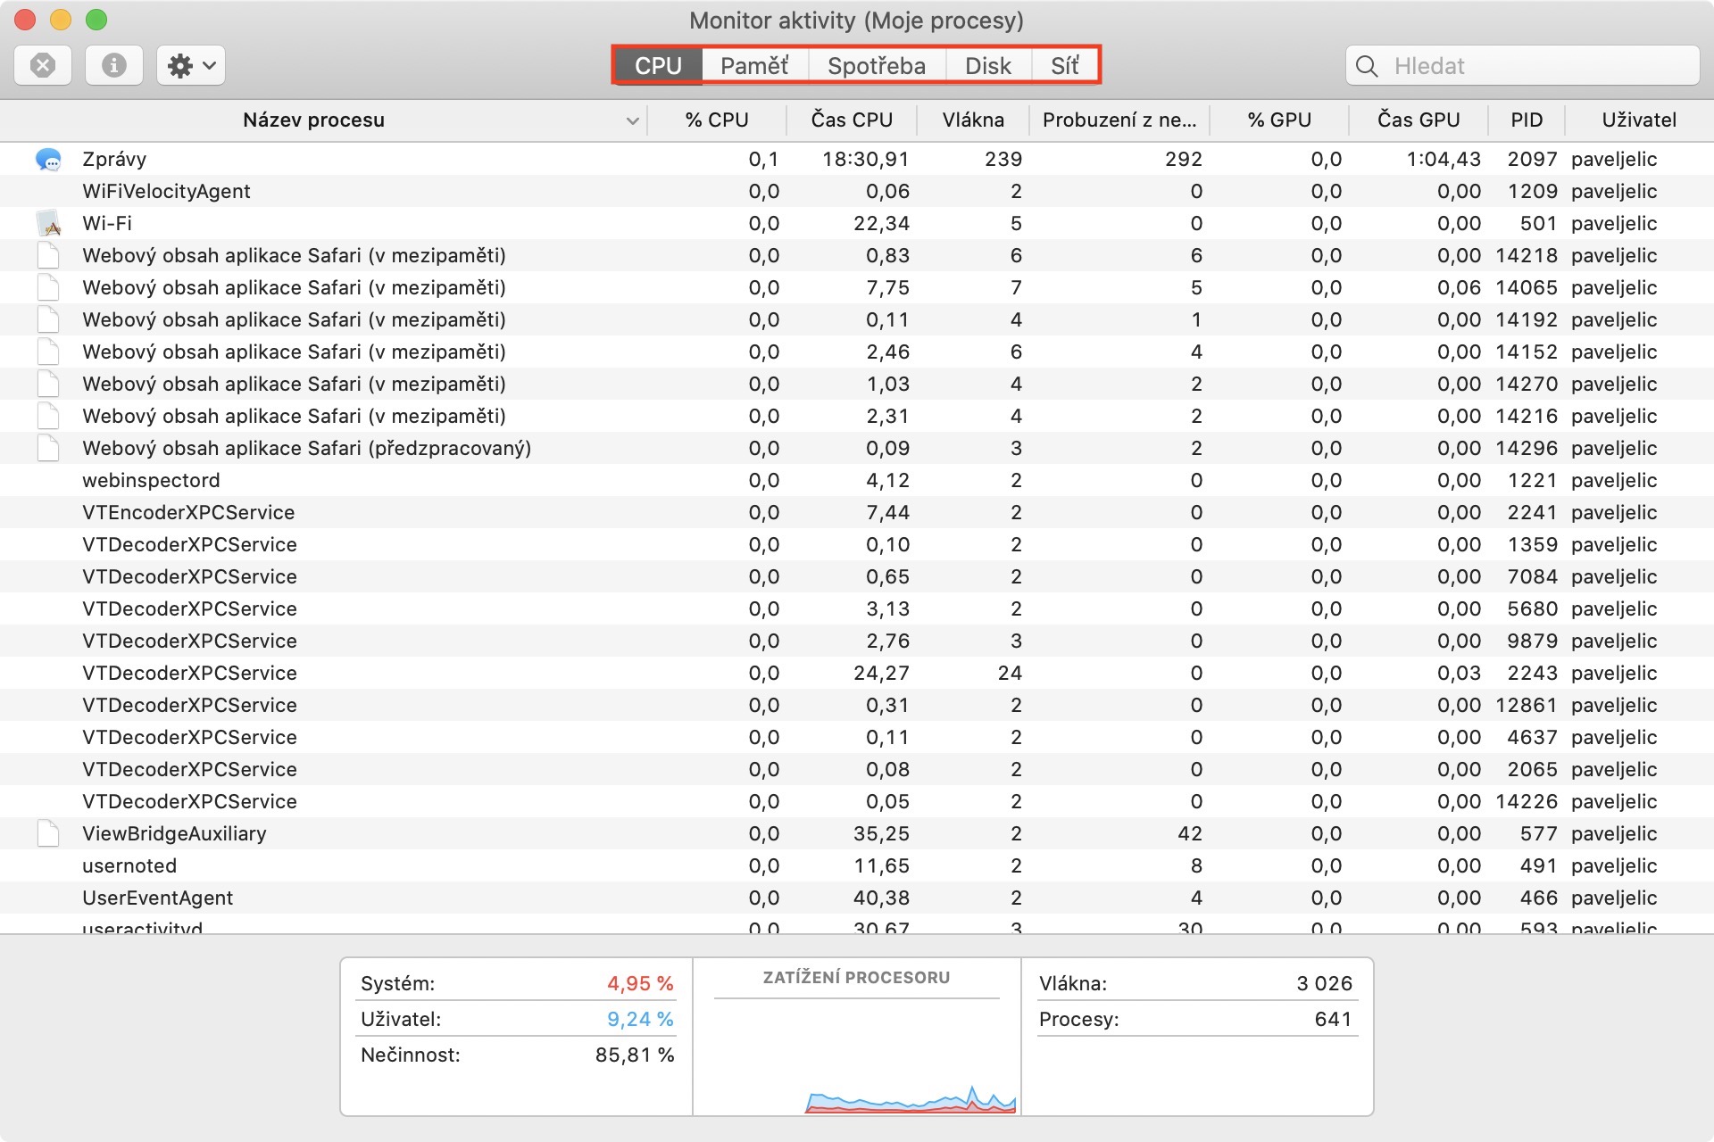Switch to the Spotřeba tab
The image size is (1714, 1142).
[x=876, y=66]
